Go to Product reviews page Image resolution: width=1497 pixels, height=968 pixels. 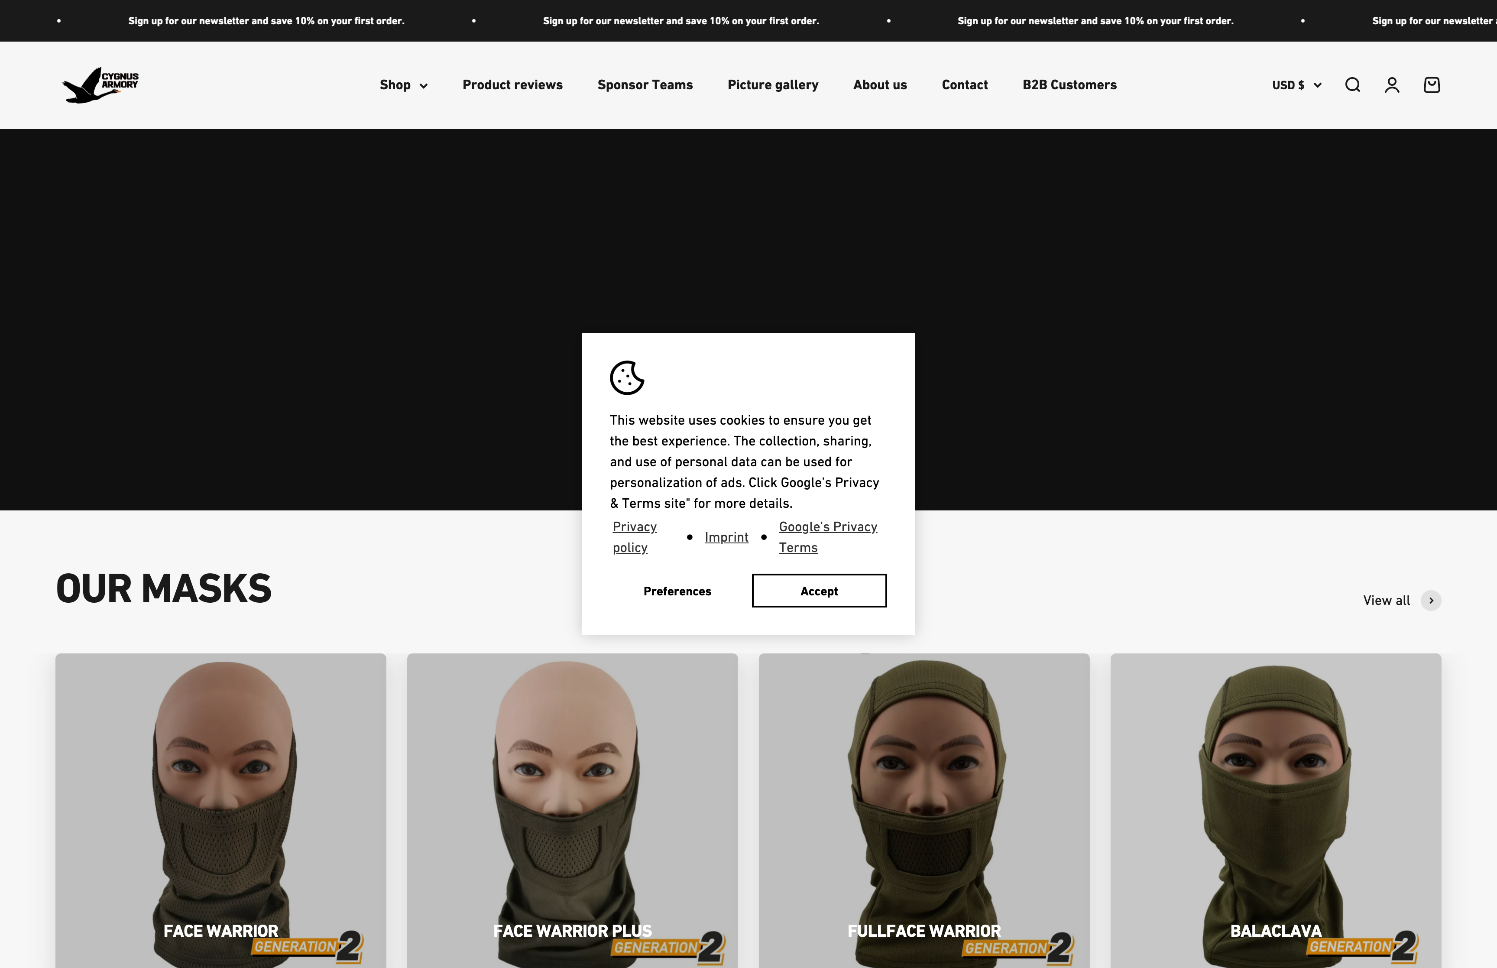click(512, 85)
